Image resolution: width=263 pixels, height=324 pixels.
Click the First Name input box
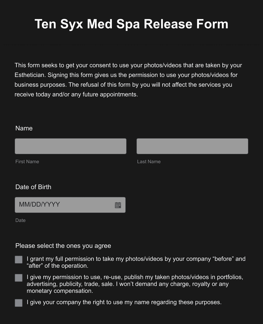[x=70, y=146]
